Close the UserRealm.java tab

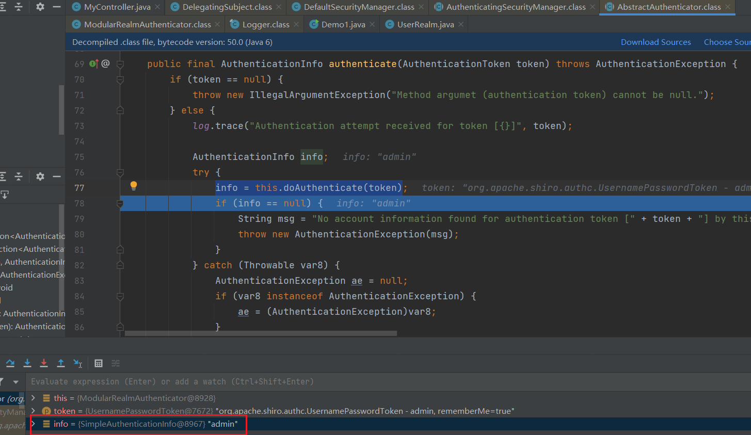(461, 24)
